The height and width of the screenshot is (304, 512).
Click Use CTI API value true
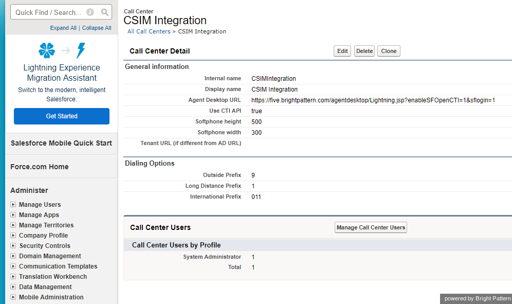pos(257,111)
